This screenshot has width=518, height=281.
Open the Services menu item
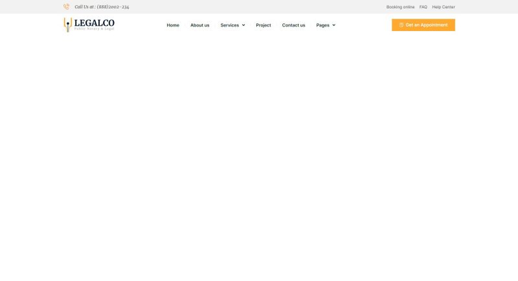tap(229, 25)
